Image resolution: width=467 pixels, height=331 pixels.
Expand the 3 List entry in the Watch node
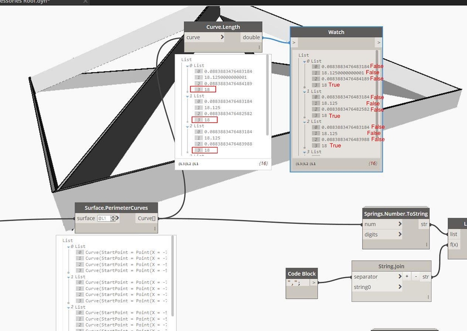click(303, 151)
